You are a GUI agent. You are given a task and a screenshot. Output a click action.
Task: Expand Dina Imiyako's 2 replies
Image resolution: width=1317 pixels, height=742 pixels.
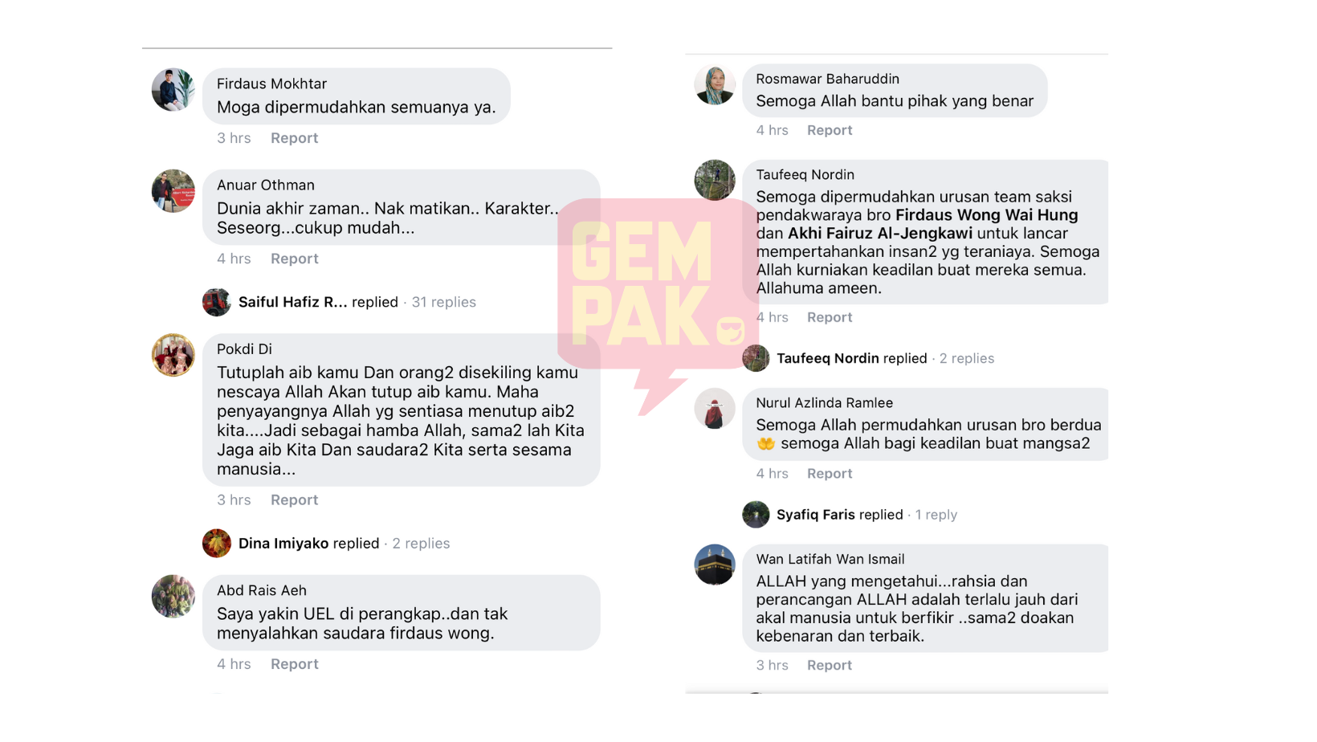coord(421,544)
